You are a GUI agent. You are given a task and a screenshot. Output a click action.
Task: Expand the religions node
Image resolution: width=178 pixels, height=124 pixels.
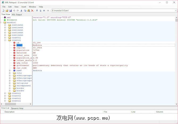[10, 83]
